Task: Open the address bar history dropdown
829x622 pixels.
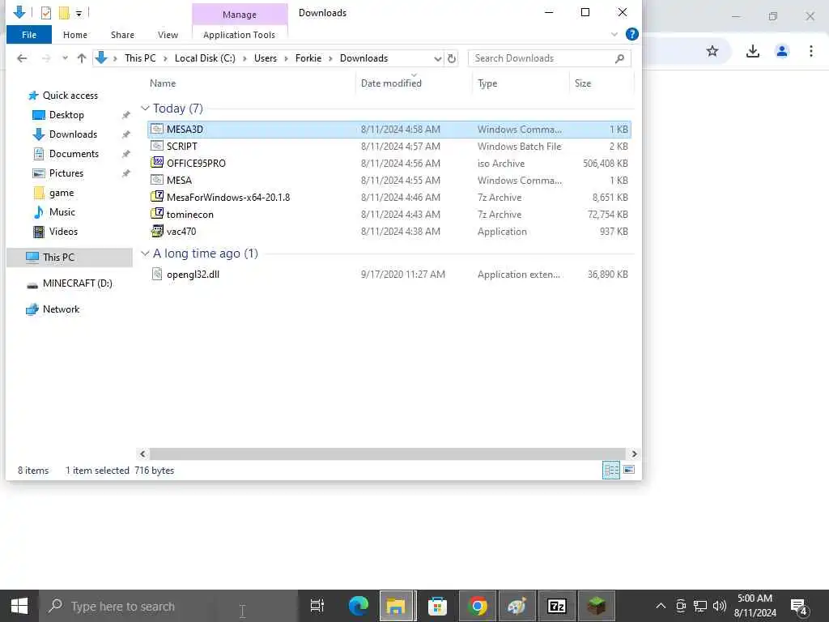Action: tap(438, 58)
